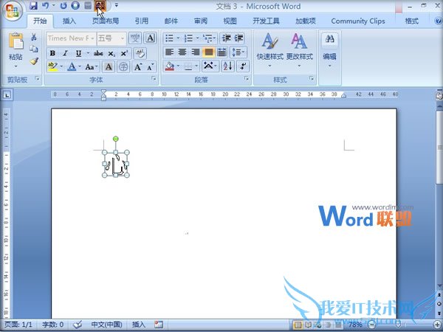
Task: Open the undo history dropdown arrow
Action: (54, 5)
